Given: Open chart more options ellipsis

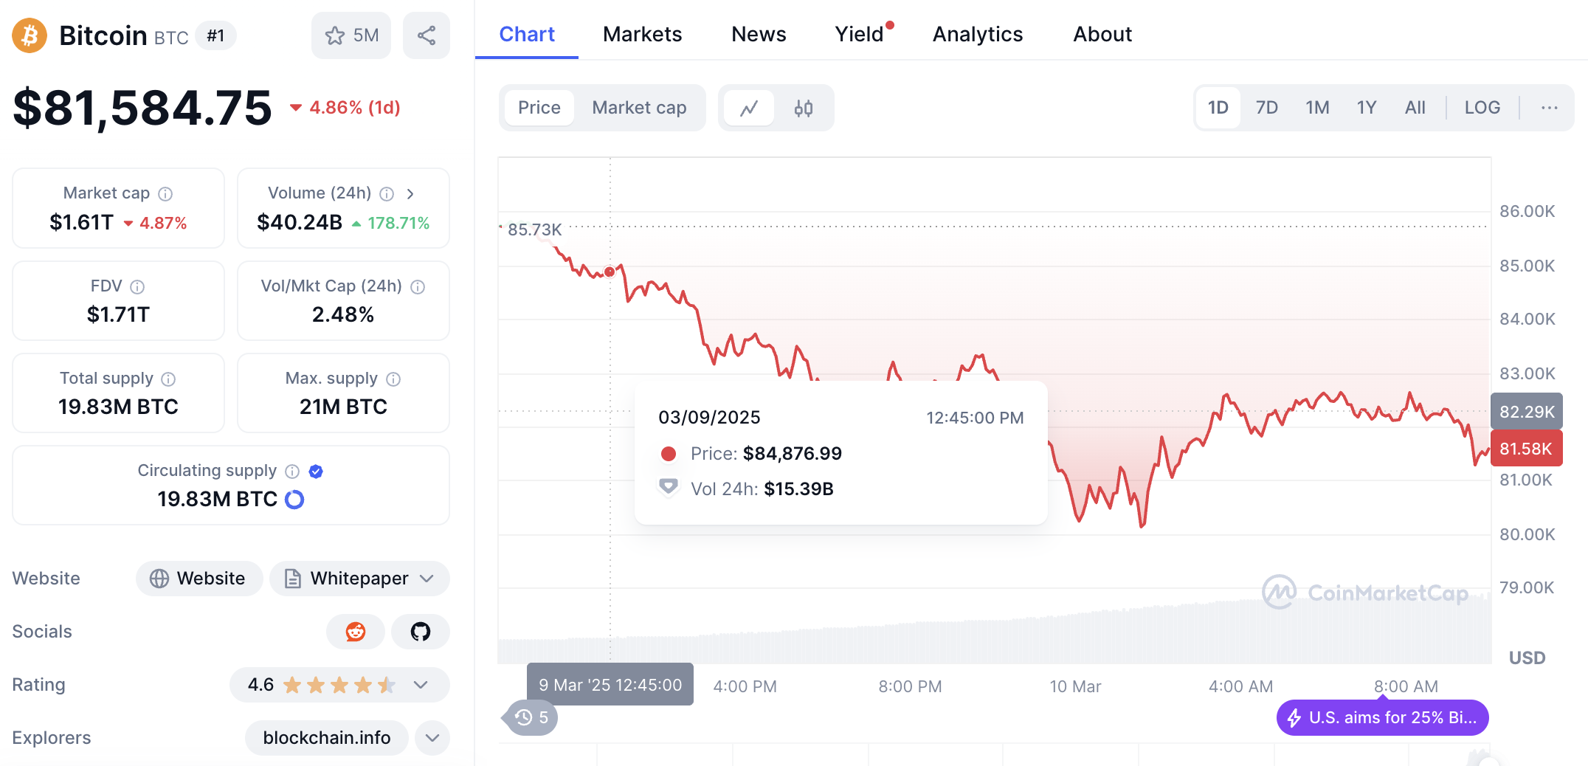Looking at the screenshot, I should 1550,108.
